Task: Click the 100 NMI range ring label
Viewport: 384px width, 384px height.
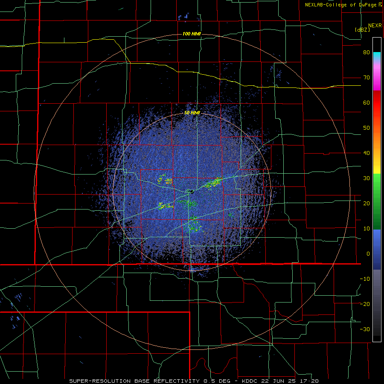Action: point(192,34)
